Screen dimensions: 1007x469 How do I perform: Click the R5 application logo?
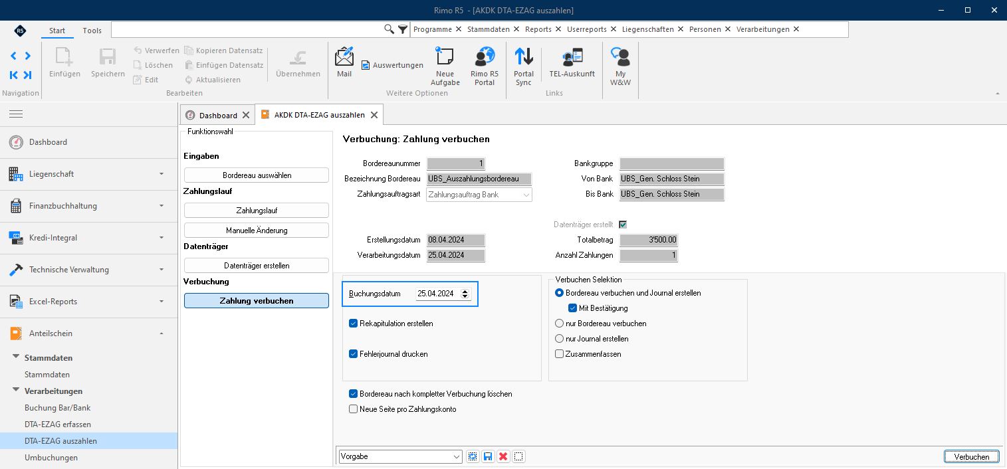coord(20,31)
